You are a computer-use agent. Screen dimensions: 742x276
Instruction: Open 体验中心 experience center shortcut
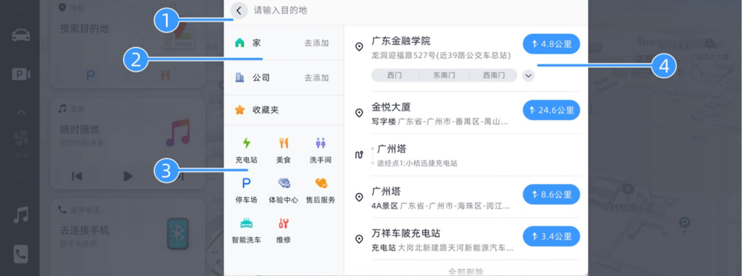284,190
